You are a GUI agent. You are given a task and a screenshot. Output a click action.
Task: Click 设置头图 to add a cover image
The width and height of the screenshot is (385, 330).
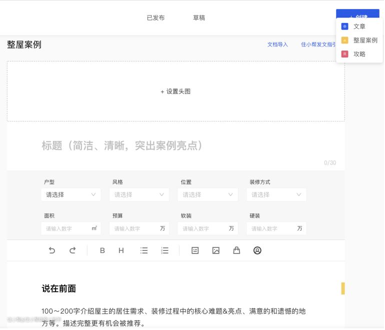176,91
